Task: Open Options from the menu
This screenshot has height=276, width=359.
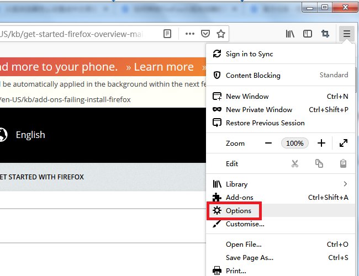Action: tap(238, 210)
